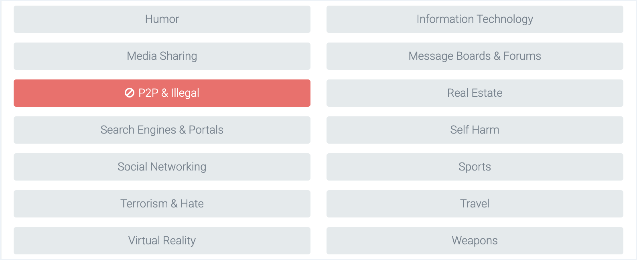The width and height of the screenshot is (637, 260).
Task: Block the Self Harm category
Action: click(x=475, y=130)
